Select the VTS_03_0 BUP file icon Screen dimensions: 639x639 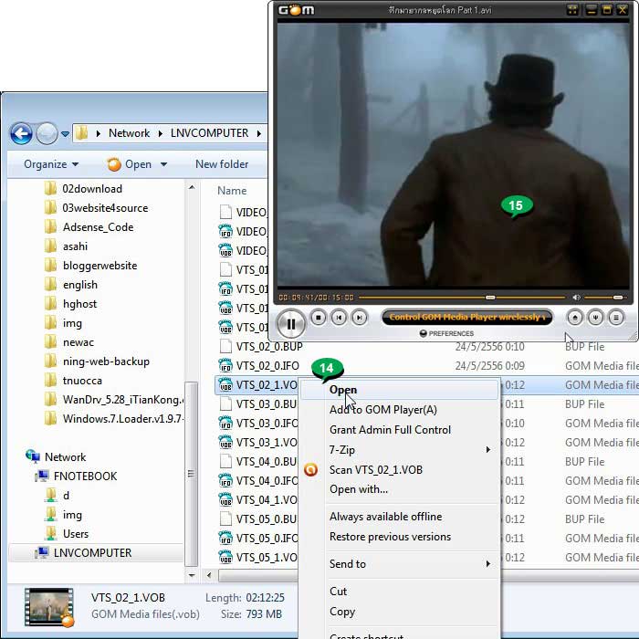coord(225,403)
